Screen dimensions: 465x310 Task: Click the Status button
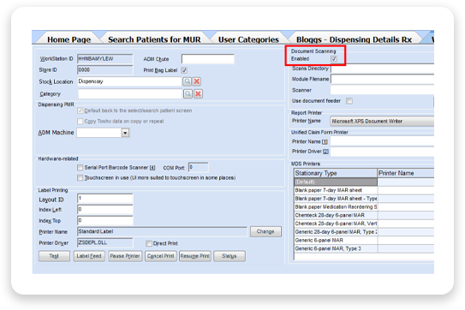coord(230,256)
